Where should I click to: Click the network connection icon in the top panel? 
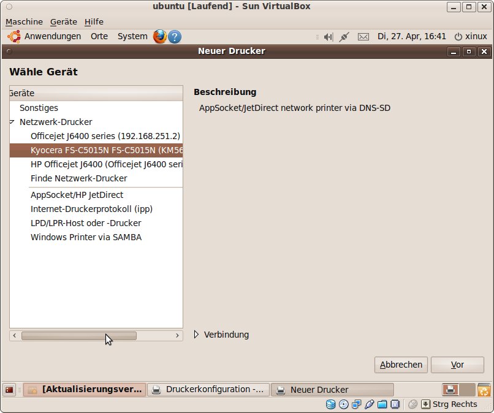pos(344,37)
